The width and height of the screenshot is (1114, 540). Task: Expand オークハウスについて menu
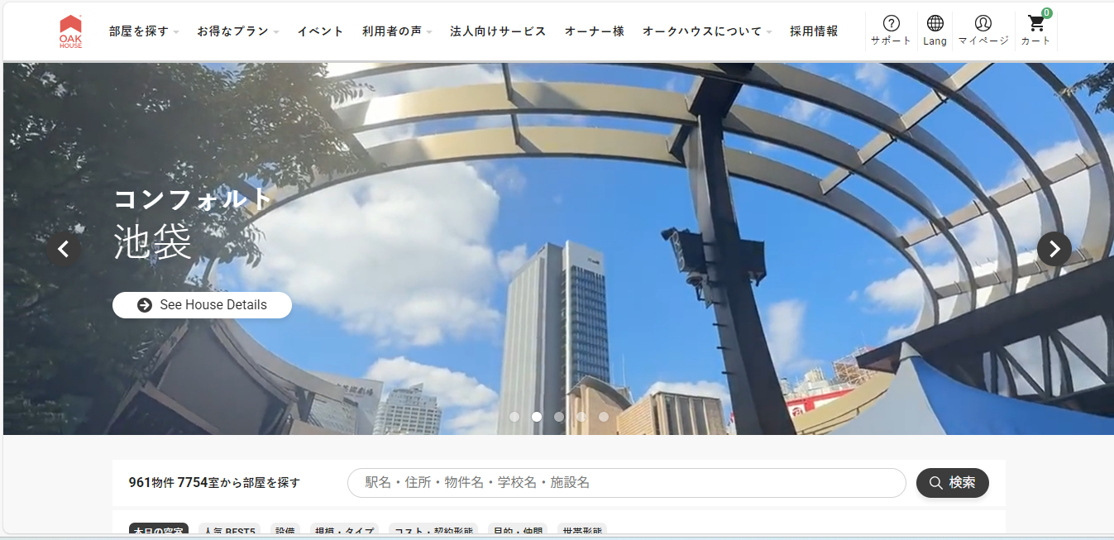coord(707,31)
